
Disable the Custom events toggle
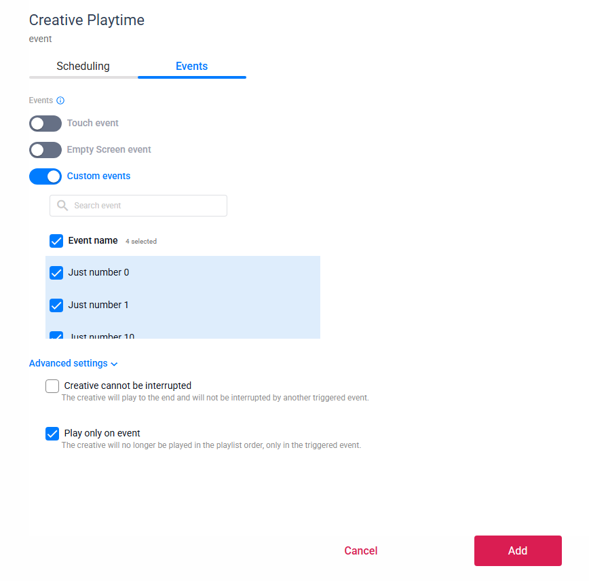(45, 176)
